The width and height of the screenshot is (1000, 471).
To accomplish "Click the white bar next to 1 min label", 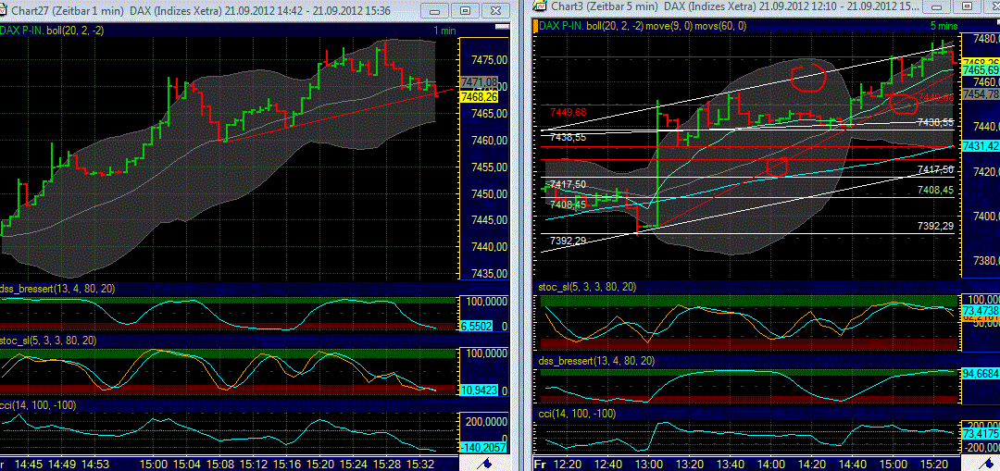I will pos(501,26).
